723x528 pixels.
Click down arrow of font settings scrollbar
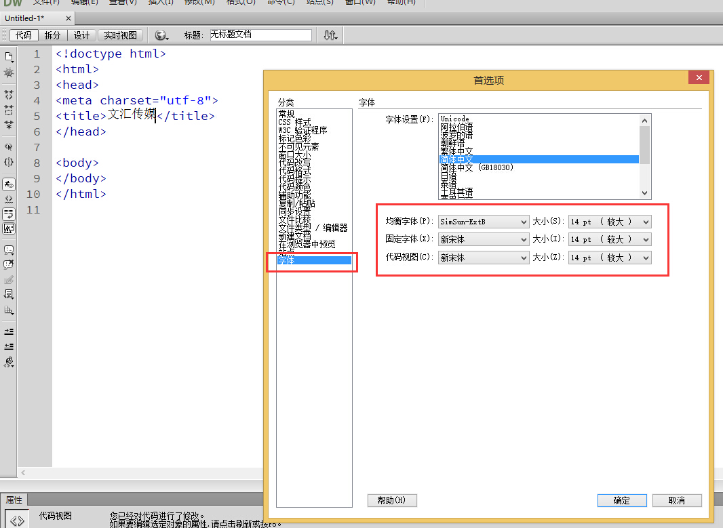pos(644,193)
